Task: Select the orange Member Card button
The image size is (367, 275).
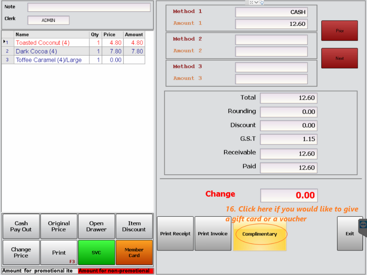Action: click(134, 252)
